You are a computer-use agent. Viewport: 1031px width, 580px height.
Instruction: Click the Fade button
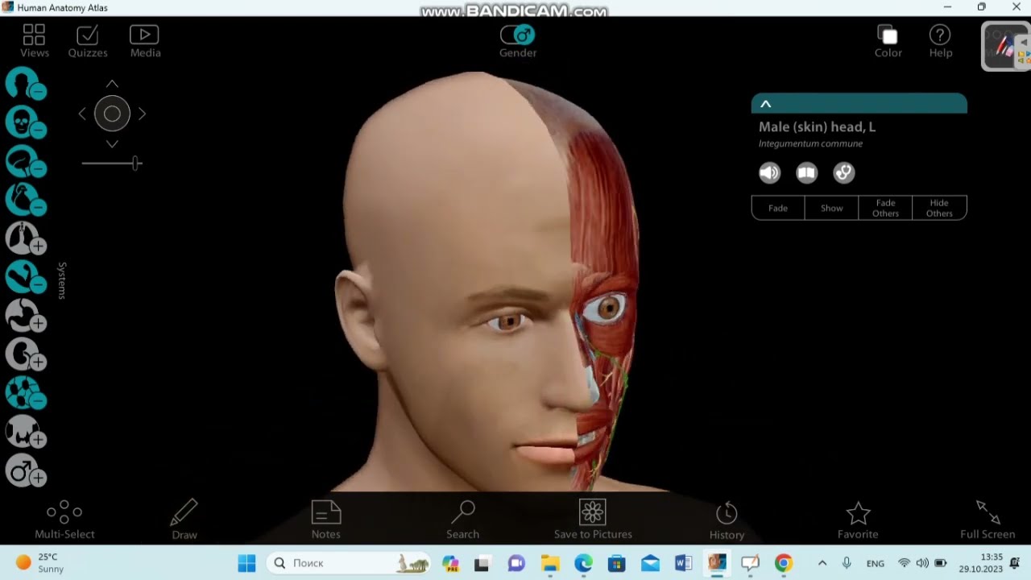click(x=778, y=208)
